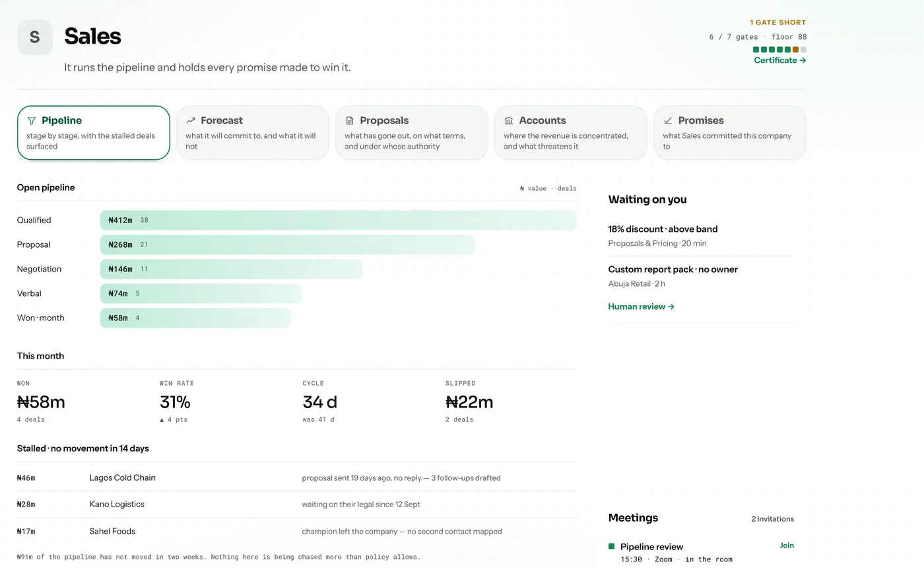924x568 pixels.
Task: Click the 31% win rate value
Action: [x=175, y=402]
